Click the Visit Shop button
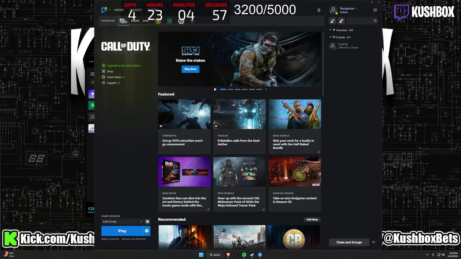 312,219
